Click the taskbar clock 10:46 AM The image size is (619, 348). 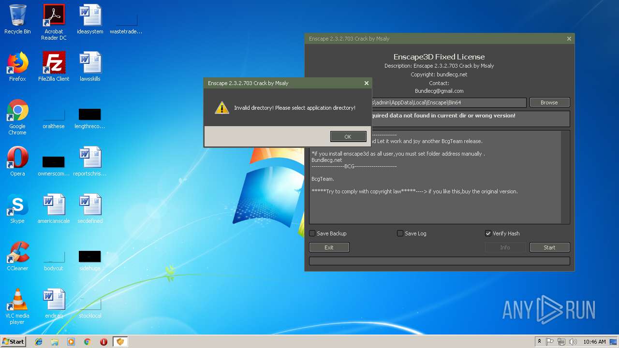[x=594, y=342]
